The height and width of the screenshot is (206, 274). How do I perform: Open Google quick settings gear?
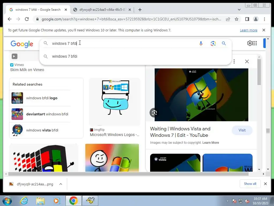tap(250, 43)
